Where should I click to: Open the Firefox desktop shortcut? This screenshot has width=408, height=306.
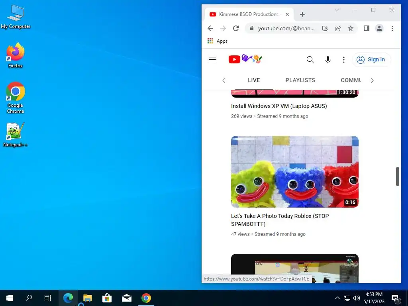[x=16, y=56]
